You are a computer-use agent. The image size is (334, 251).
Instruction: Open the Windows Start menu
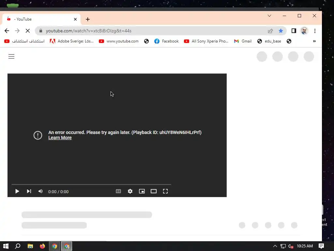tap(6, 246)
